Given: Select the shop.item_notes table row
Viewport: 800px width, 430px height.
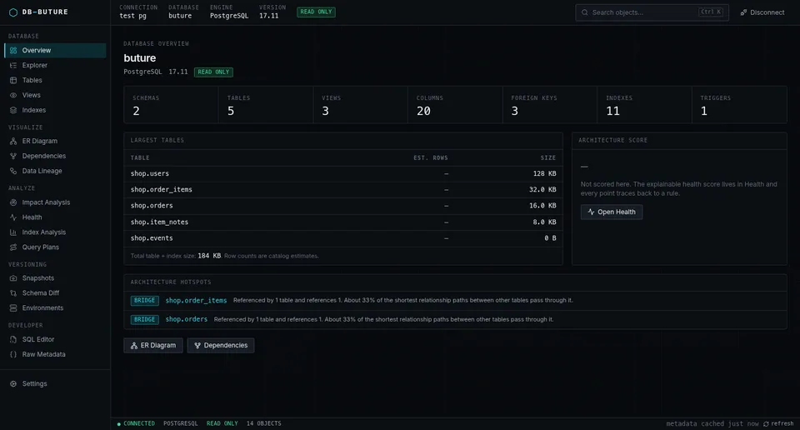Looking at the screenshot, I should tap(342, 222).
